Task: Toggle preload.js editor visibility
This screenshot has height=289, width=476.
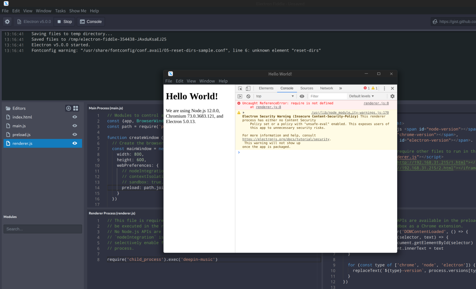Action: coord(74,135)
